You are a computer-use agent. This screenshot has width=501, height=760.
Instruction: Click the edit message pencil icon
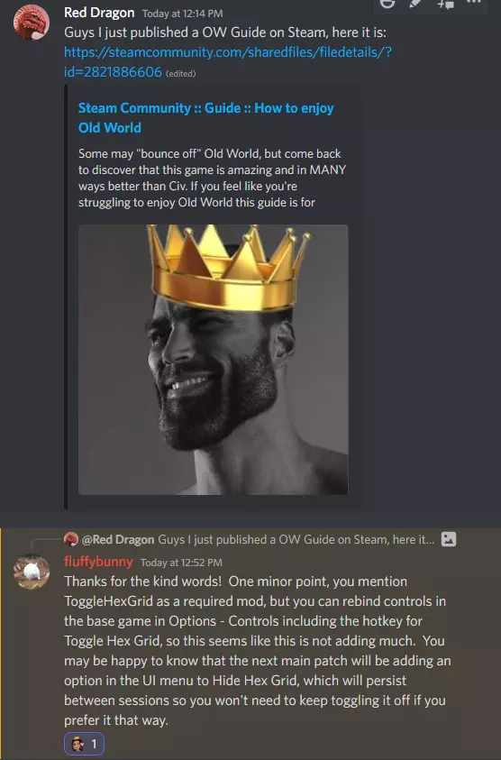tap(415, 4)
